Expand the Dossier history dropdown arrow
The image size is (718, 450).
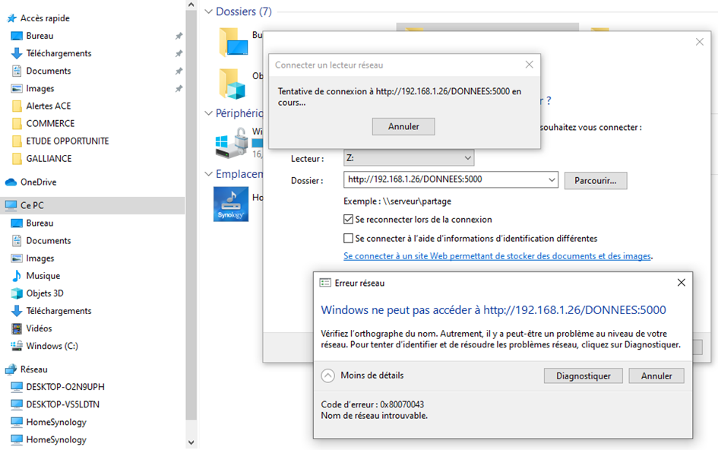pyautogui.click(x=552, y=179)
